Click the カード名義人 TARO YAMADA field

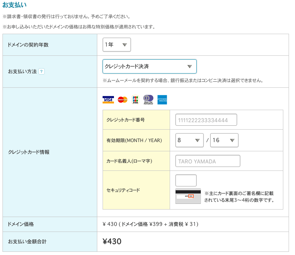pos(208,161)
